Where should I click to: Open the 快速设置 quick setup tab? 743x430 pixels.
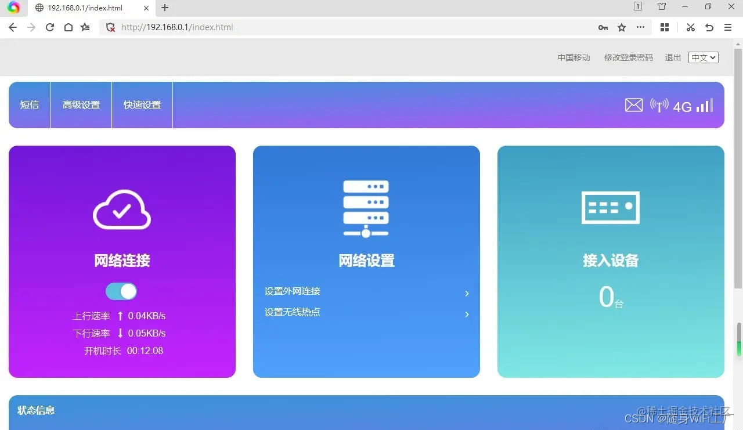[x=142, y=105]
